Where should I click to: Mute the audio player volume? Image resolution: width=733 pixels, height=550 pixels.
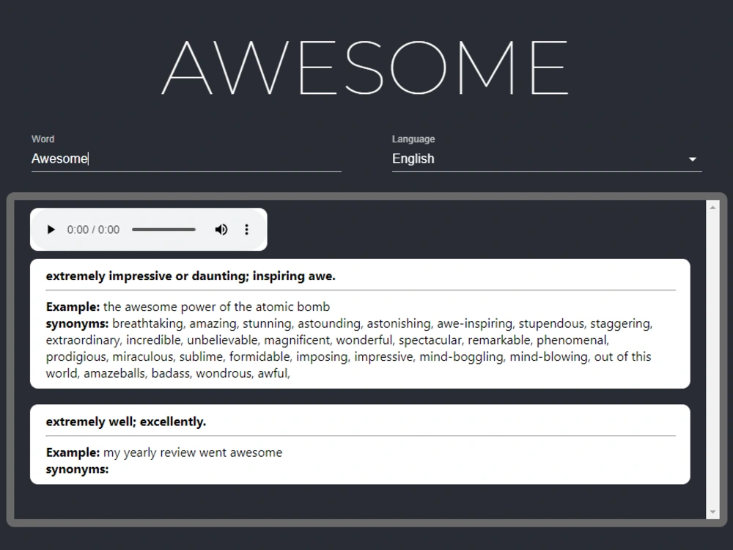[221, 230]
